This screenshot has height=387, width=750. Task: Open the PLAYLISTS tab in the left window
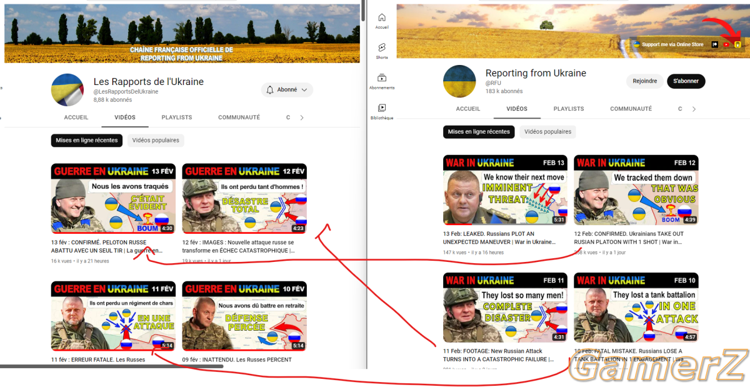pos(177,118)
